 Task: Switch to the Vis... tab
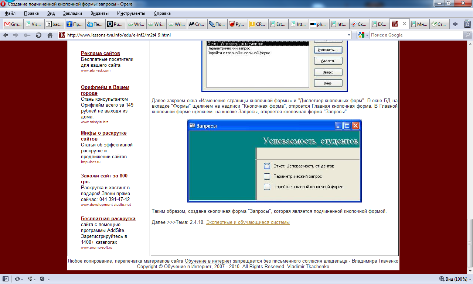coord(33,24)
